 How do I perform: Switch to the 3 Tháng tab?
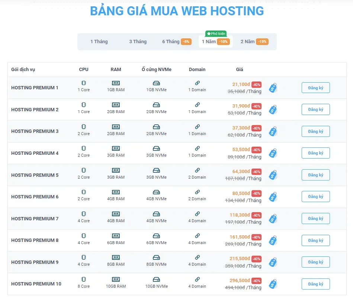(x=138, y=42)
